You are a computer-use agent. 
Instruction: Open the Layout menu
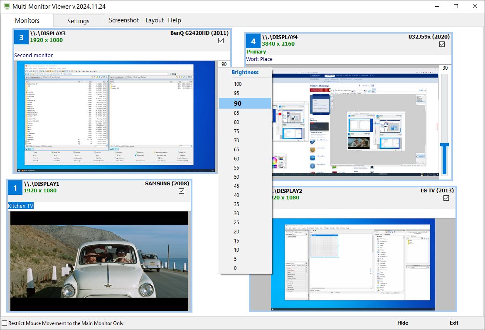pos(154,20)
